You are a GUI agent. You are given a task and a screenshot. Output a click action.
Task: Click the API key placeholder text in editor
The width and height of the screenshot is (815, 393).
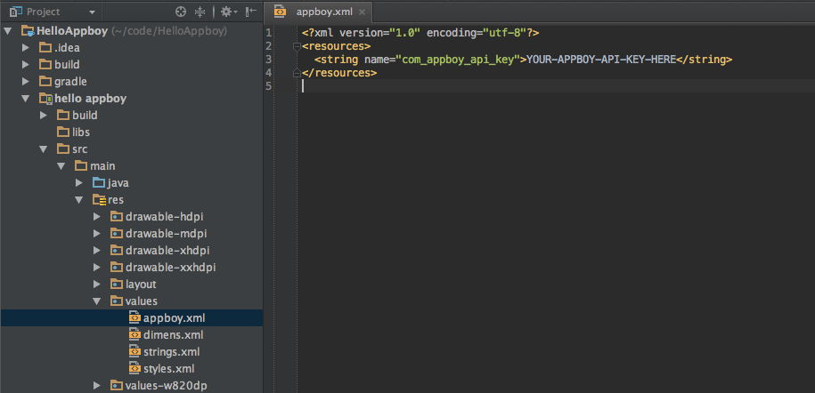(600, 59)
